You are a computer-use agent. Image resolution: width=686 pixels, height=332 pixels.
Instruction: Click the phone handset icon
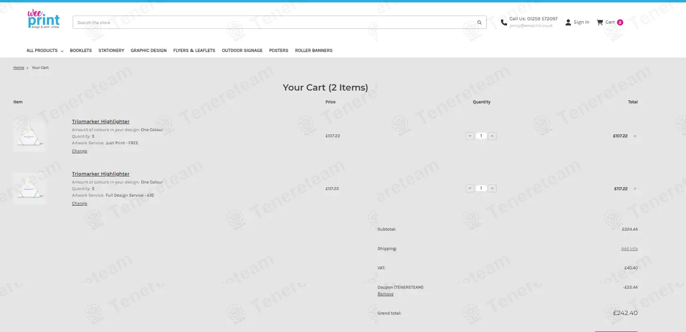tap(504, 22)
